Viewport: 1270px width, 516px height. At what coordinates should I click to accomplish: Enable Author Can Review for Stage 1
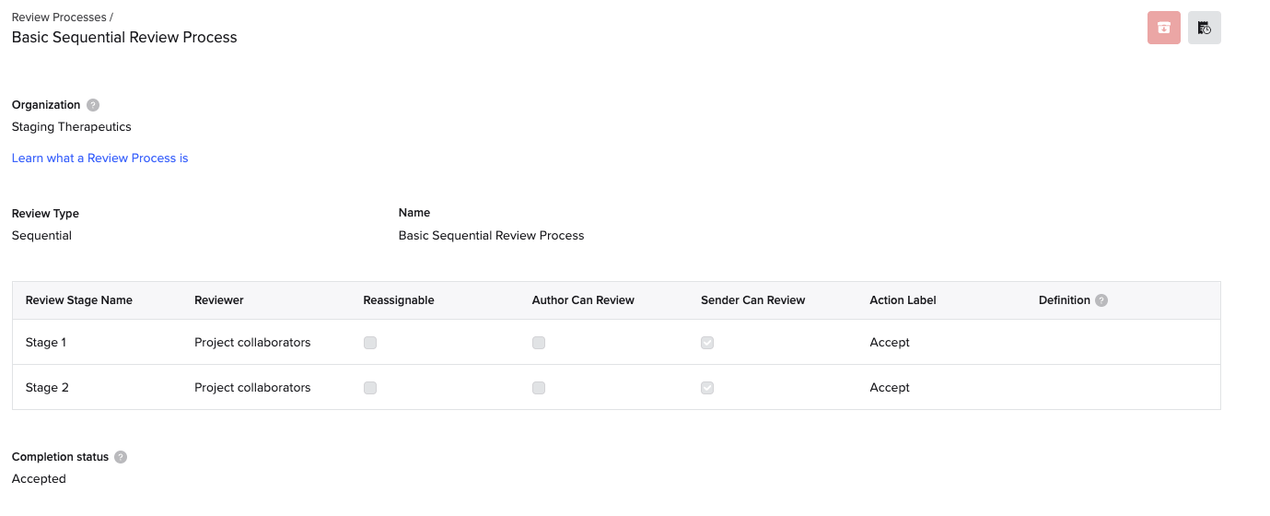(x=539, y=343)
